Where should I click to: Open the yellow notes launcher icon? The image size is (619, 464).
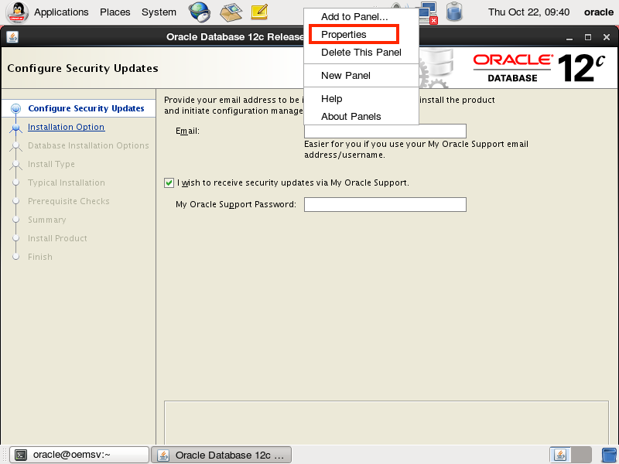point(260,12)
